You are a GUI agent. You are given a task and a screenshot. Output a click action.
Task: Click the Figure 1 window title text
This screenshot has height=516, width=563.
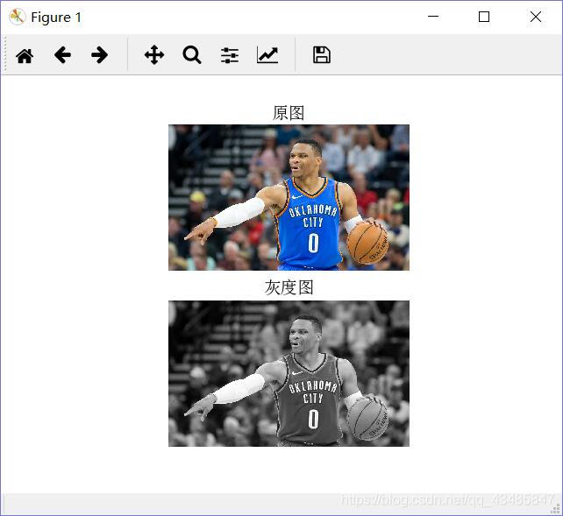point(56,18)
